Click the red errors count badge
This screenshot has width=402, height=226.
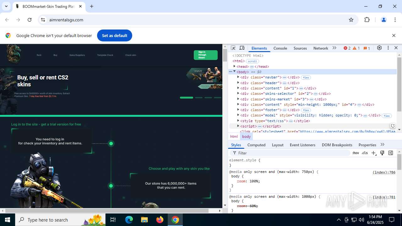point(347,48)
